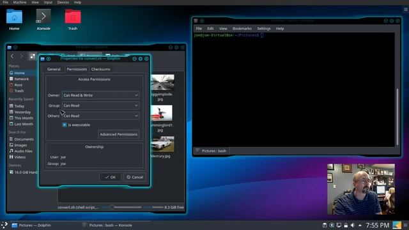Open VirtualBox Input menu
Screen dimensions: 409x230
pyautogui.click(x=48, y=3)
